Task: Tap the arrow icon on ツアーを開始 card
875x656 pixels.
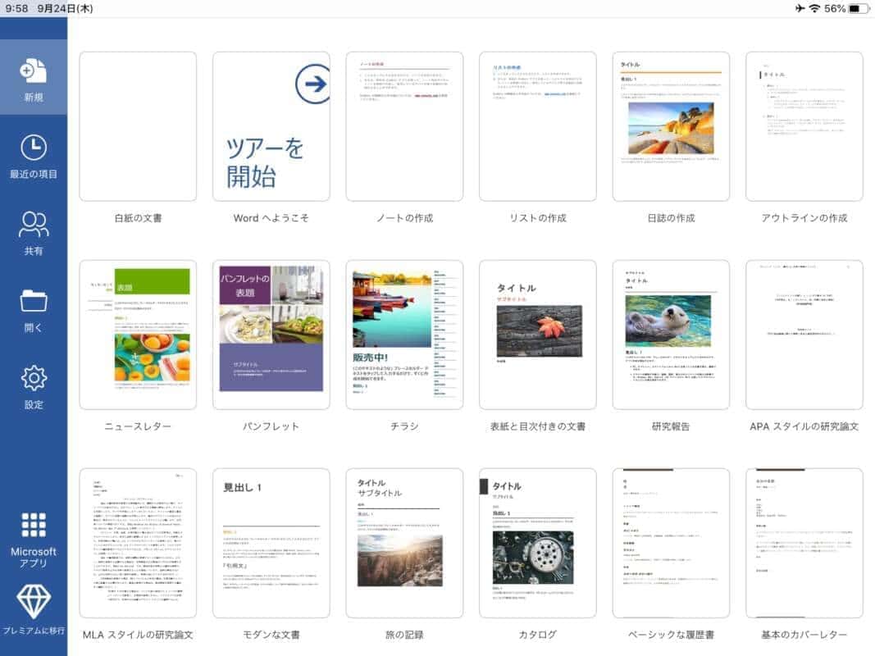Action: [x=313, y=84]
